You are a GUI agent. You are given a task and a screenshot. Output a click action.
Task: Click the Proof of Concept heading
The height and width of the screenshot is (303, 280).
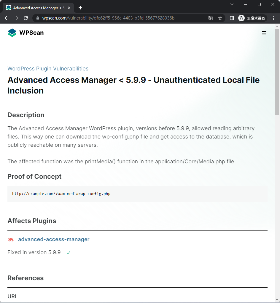(34, 176)
